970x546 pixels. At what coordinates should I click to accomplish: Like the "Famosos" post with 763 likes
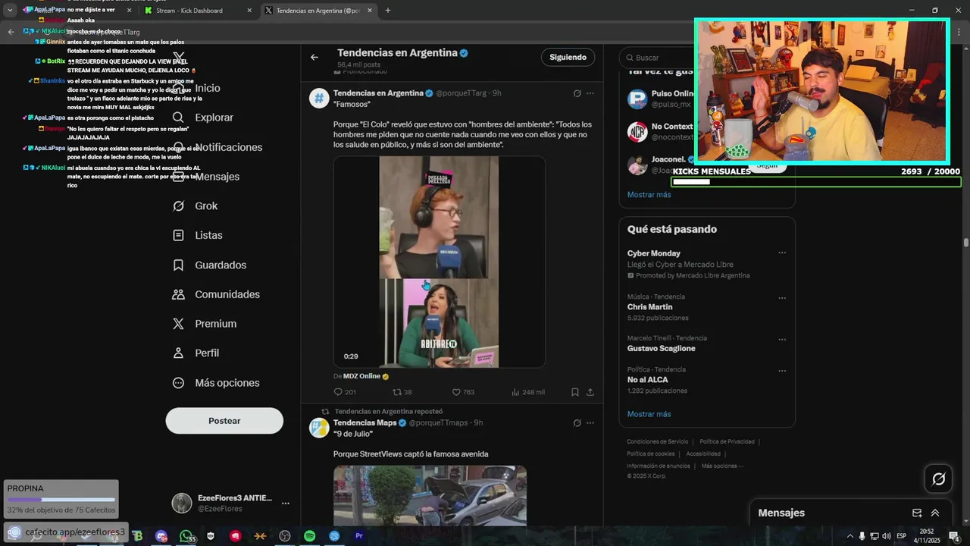click(463, 392)
